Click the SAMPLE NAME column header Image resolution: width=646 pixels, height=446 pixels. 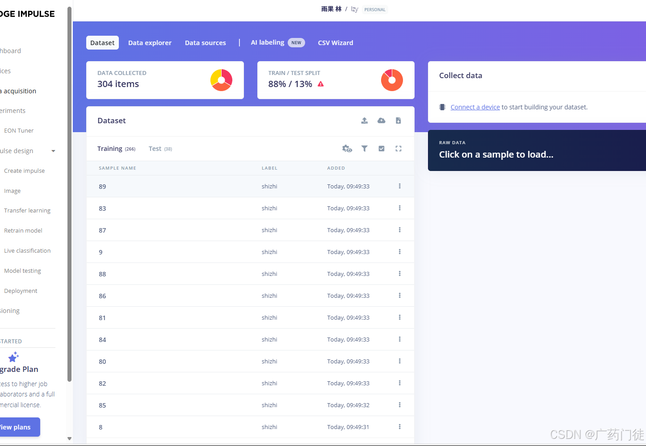pos(117,168)
